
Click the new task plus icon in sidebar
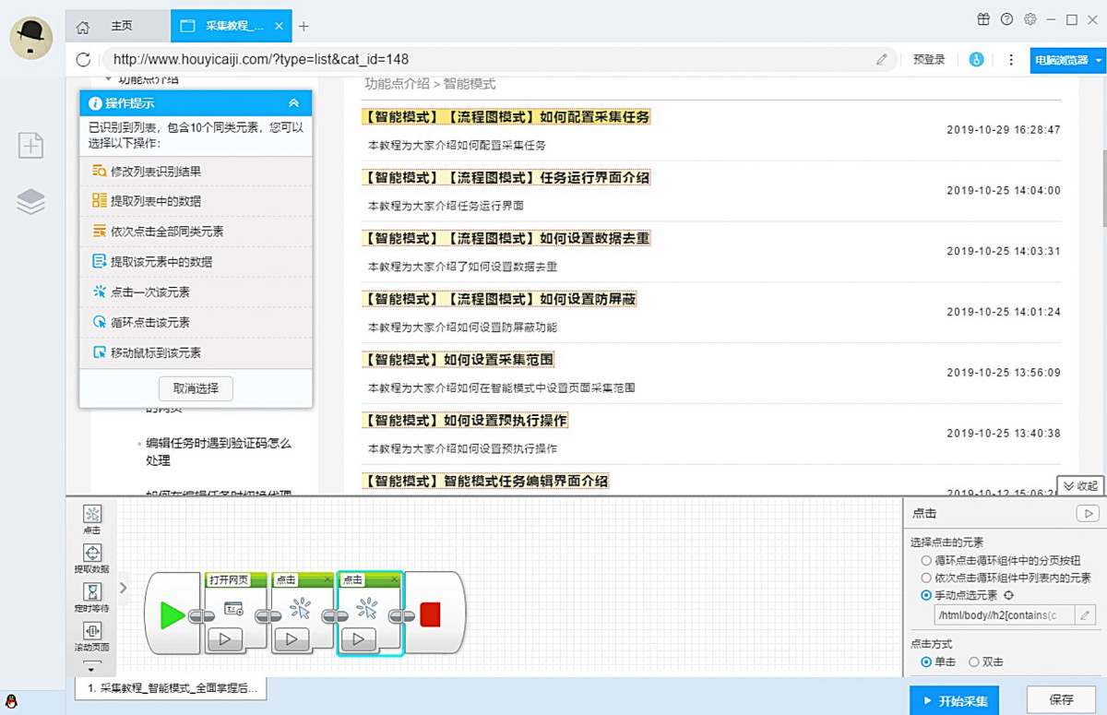tap(31, 145)
